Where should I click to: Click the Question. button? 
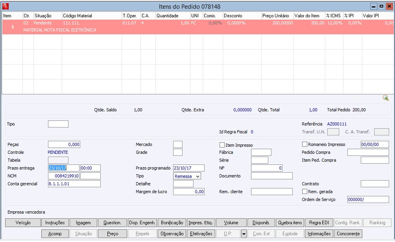pyautogui.click(x=112, y=223)
